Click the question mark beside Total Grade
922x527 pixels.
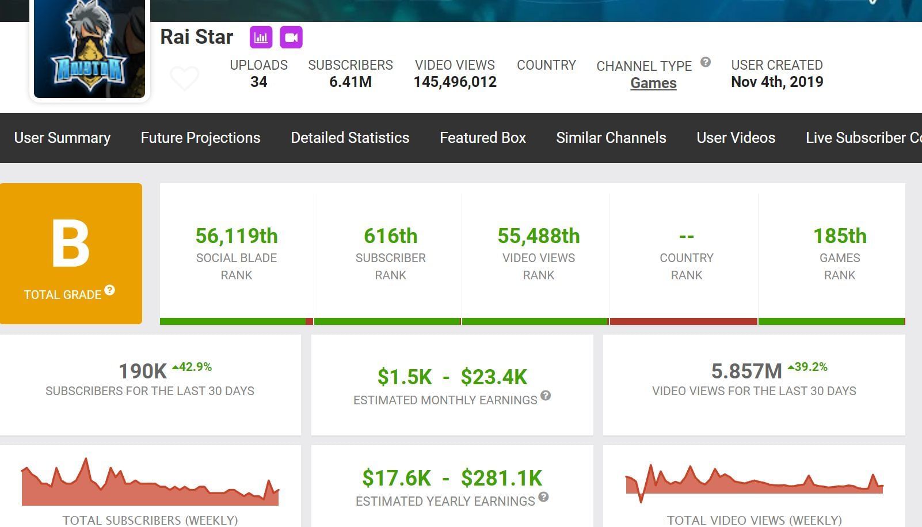(x=109, y=290)
